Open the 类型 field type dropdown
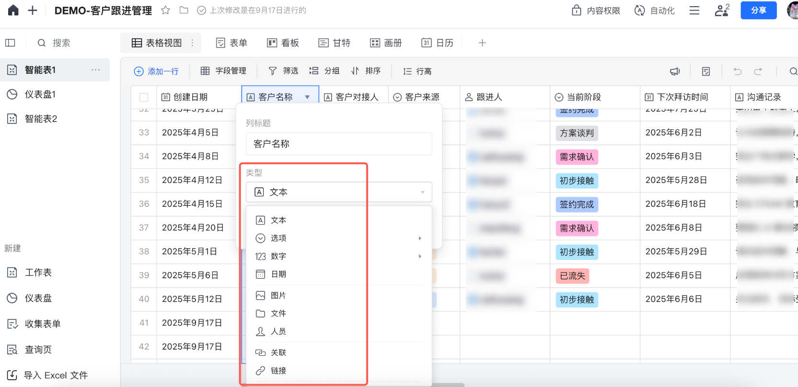798x387 pixels. pyautogui.click(x=339, y=192)
